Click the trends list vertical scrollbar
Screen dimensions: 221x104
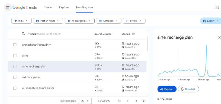click(x=147, y=44)
